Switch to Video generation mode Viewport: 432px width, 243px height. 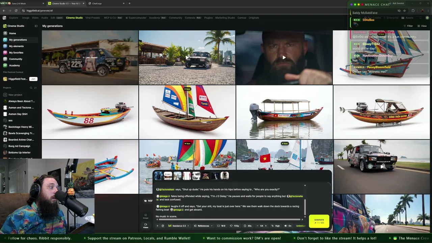(146, 225)
